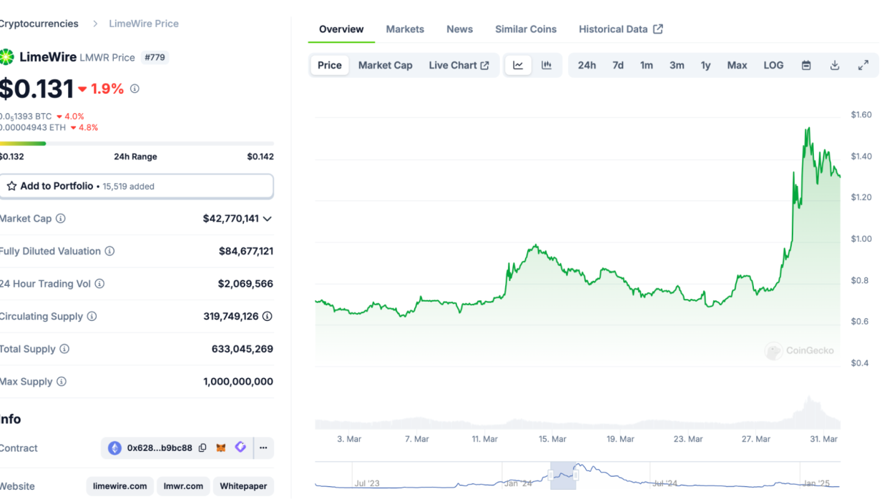Open Similar Coins tab

coord(526,29)
